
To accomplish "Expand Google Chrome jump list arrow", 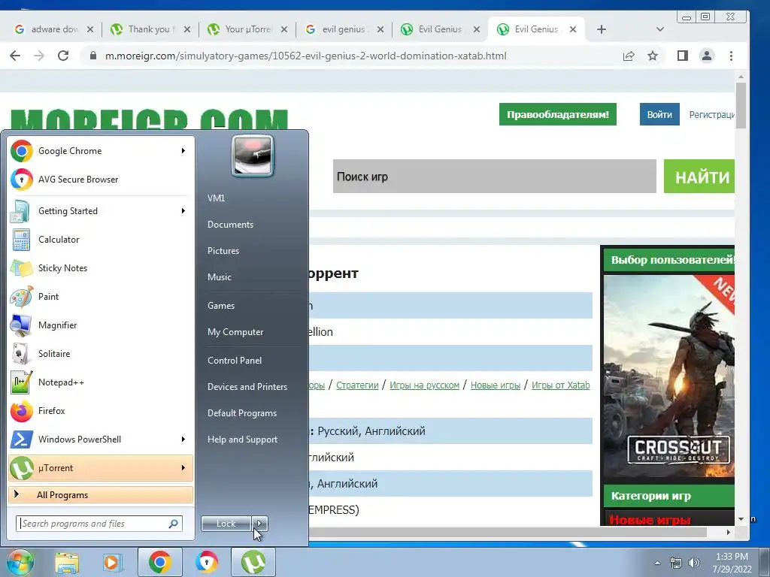I will tap(183, 150).
